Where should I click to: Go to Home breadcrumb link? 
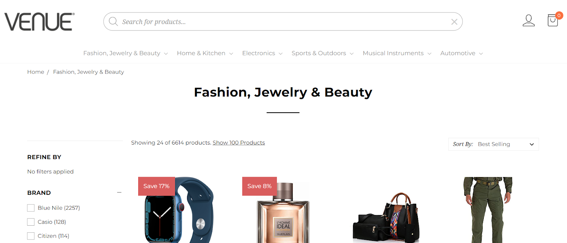36,72
